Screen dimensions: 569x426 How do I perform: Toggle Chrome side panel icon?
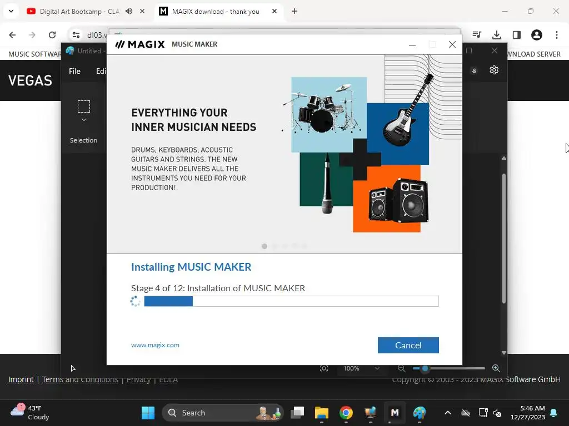pos(516,35)
